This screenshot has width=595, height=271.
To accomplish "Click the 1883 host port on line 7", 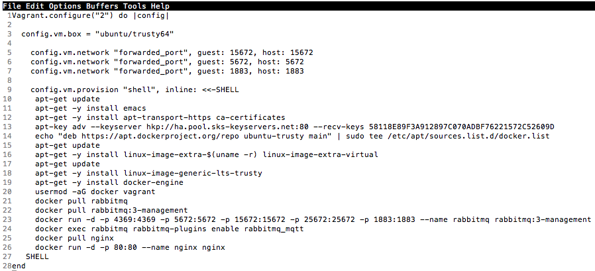I will [x=294, y=71].
